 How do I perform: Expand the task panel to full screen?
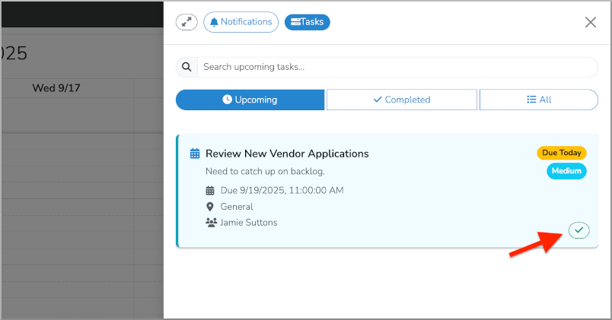pyautogui.click(x=186, y=22)
